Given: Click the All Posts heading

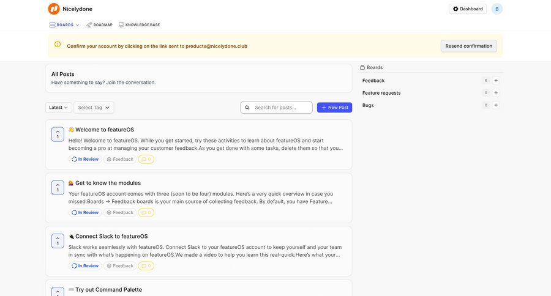Looking at the screenshot, I should 63,74.
